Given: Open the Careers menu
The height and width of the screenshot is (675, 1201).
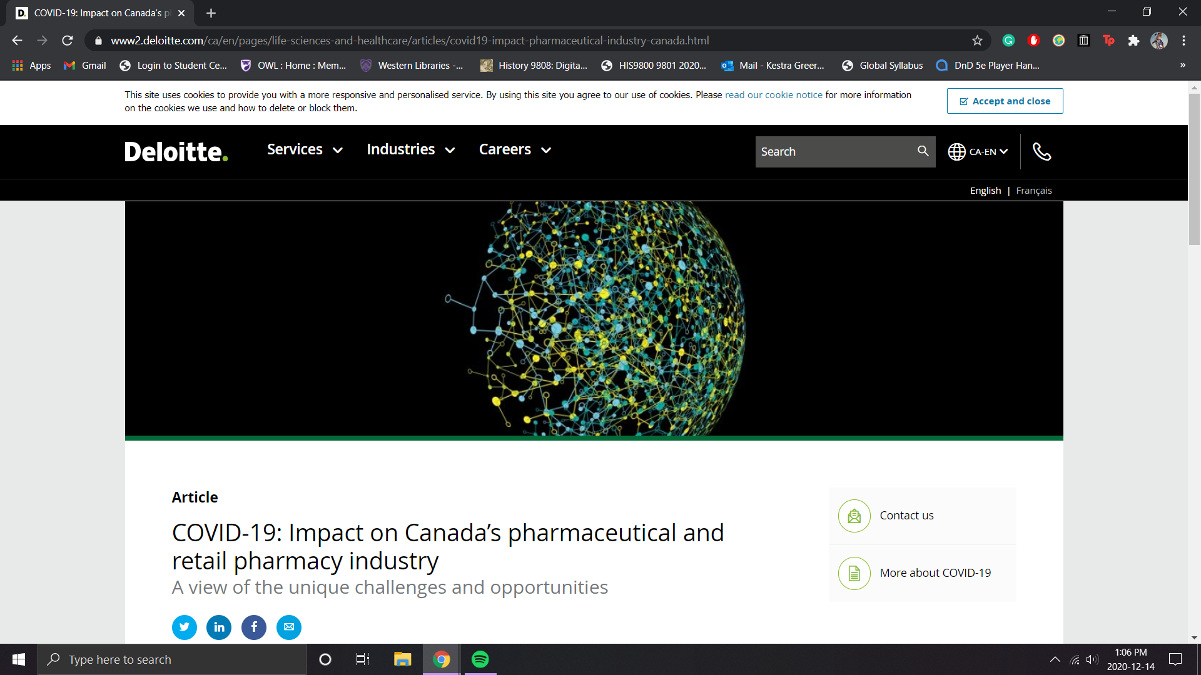Looking at the screenshot, I should pyautogui.click(x=515, y=150).
